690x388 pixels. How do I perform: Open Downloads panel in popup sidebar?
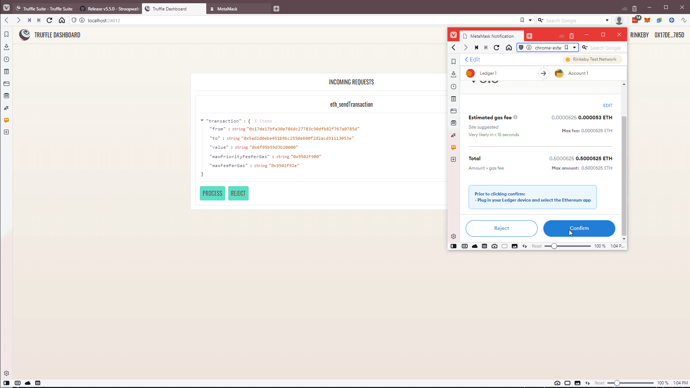click(x=454, y=74)
